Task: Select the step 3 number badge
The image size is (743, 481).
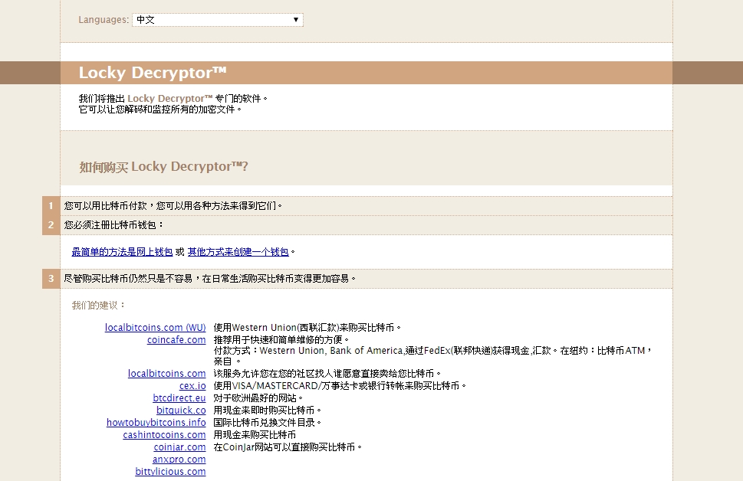Action: pos(51,279)
